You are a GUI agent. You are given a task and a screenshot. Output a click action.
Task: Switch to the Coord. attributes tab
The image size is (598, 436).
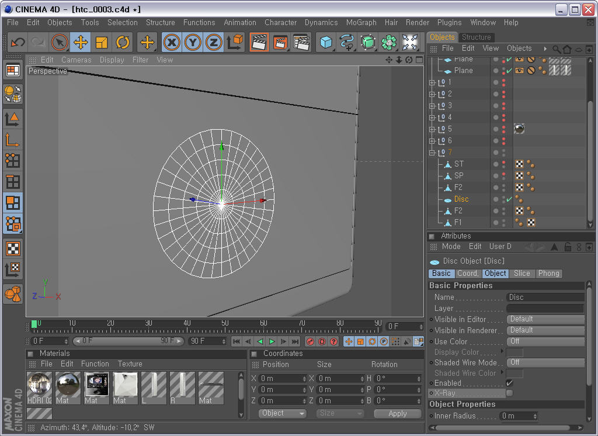click(x=468, y=274)
